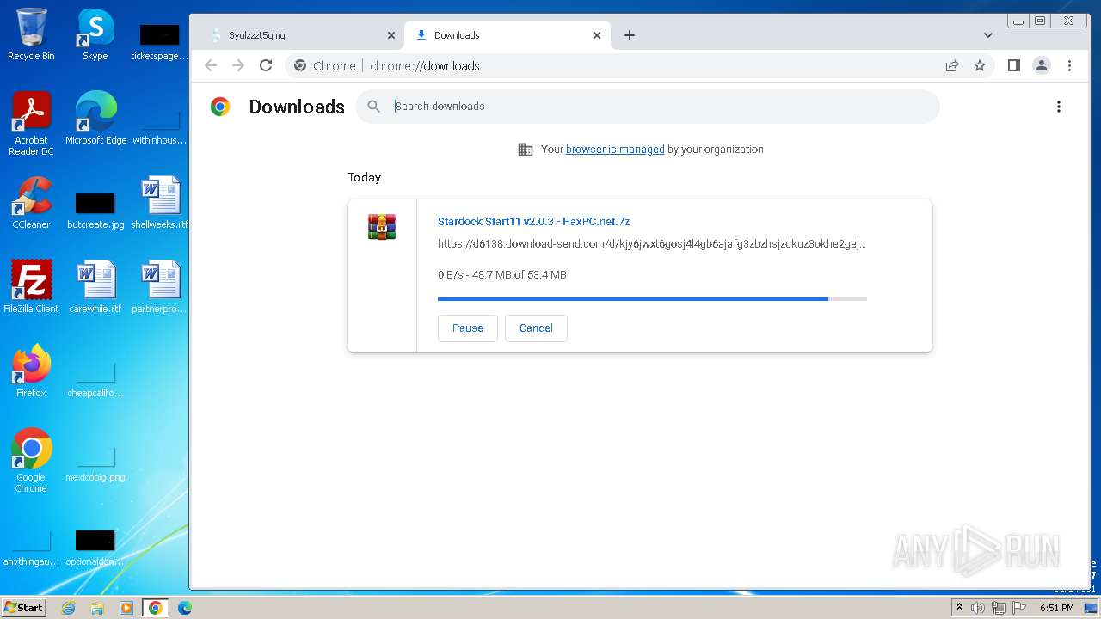The height and width of the screenshot is (619, 1101).
Task: Go back using Chrome's back arrow
Action: (x=211, y=65)
